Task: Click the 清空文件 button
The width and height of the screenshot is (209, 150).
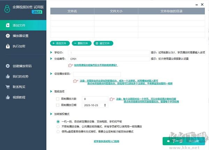Action: pos(103,43)
